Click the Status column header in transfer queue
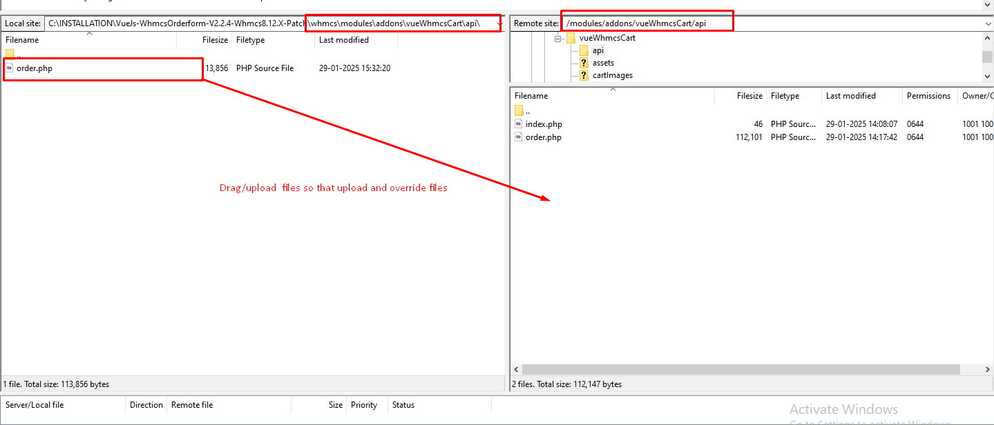The width and height of the screenshot is (994, 425). pos(403,405)
